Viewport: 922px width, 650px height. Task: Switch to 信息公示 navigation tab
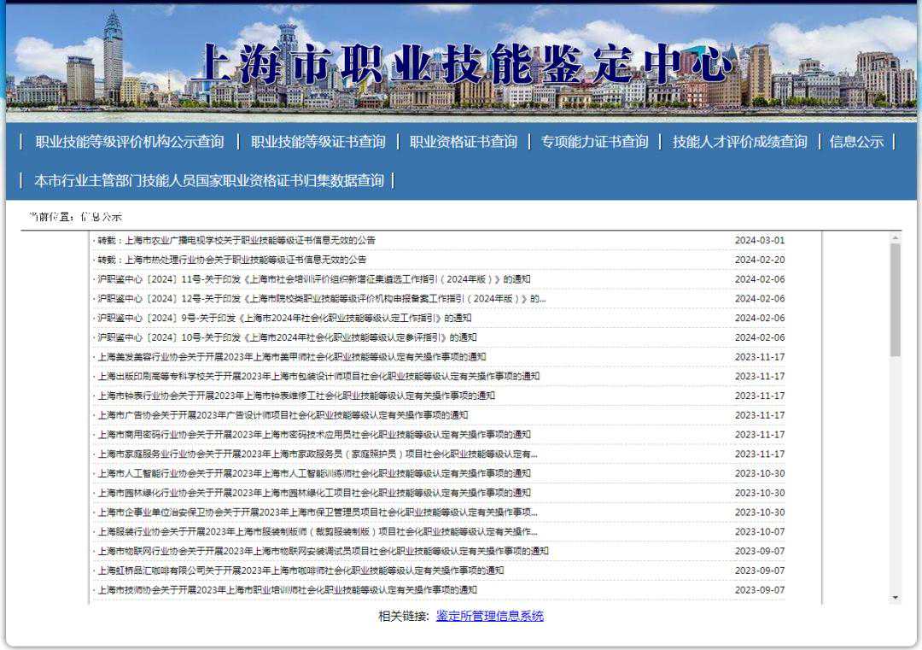(856, 142)
